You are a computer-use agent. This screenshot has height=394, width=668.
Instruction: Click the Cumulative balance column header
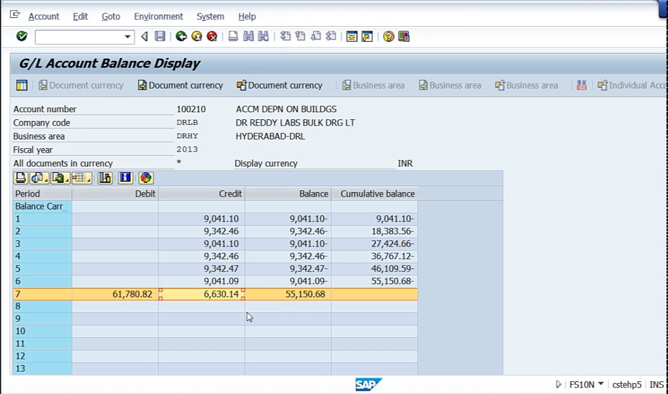coord(375,194)
